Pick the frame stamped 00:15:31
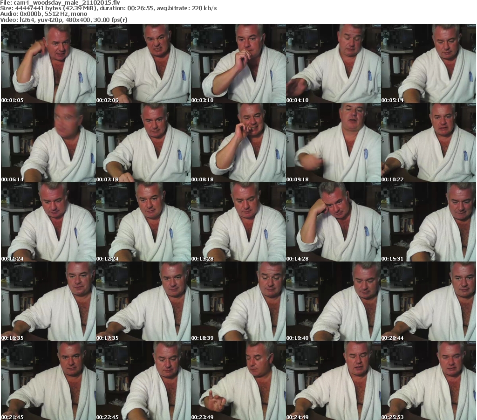This screenshot has height=420, width=477. [429, 222]
